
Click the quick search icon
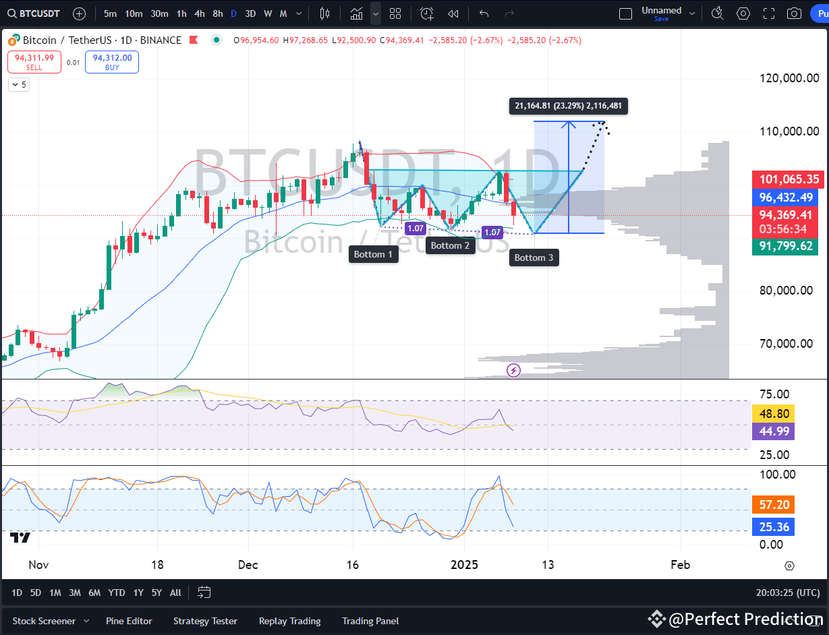[x=718, y=13]
